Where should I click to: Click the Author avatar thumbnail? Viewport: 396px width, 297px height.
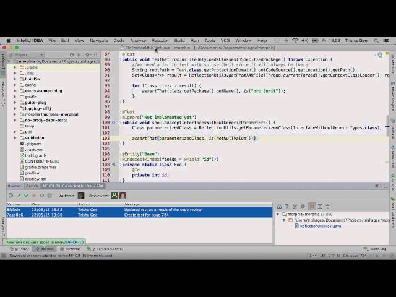81,196
